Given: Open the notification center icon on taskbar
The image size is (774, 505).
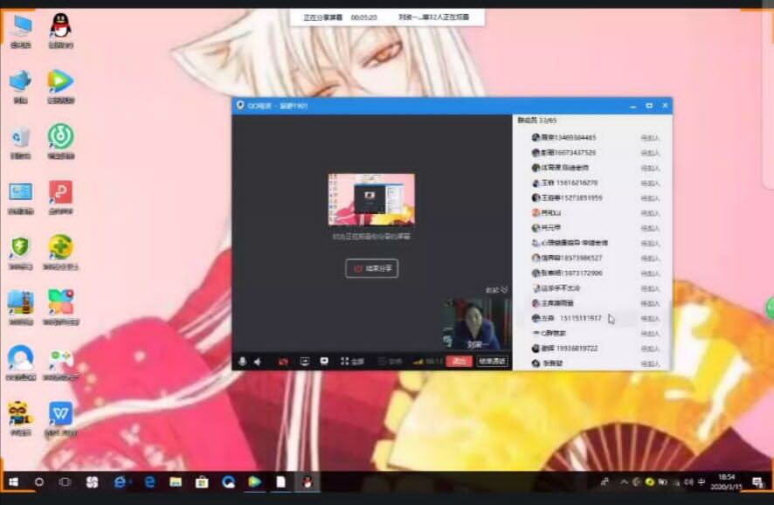Looking at the screenshot, I should click(x=757, y=482).
